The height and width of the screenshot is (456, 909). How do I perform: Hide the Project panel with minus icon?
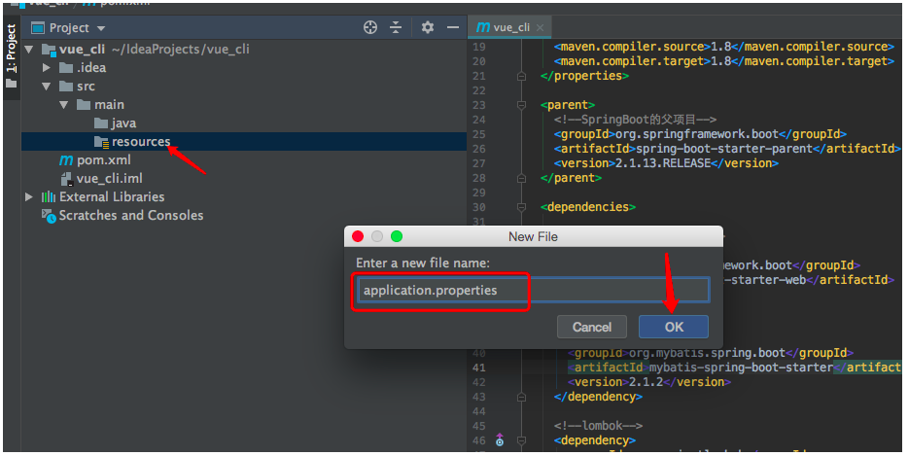(x=453, y=27)
